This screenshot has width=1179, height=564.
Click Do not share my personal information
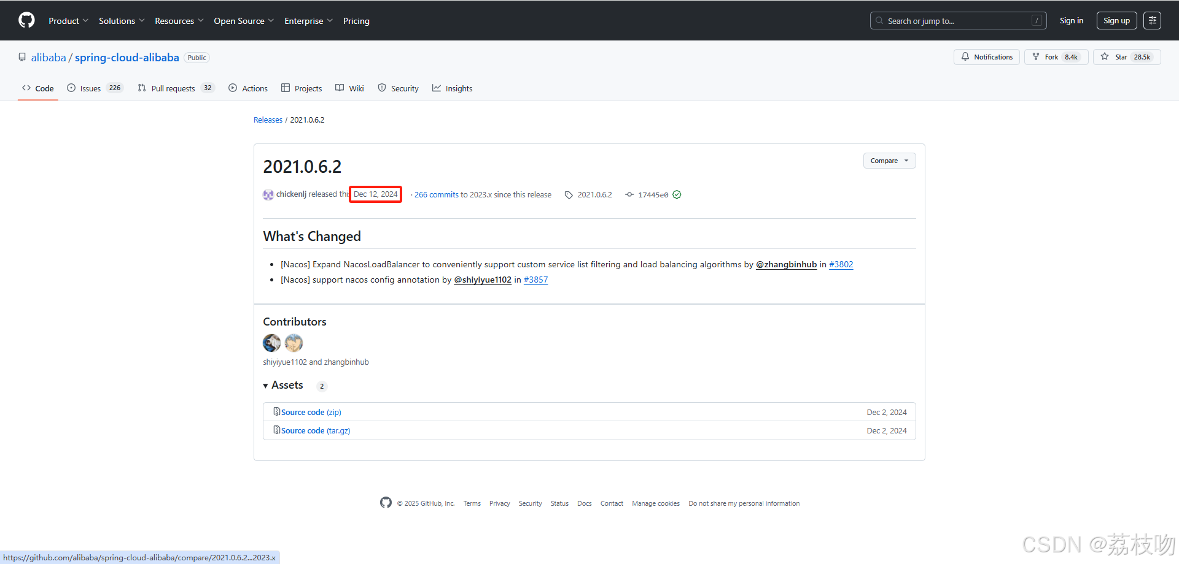click(x=744, y=504)
